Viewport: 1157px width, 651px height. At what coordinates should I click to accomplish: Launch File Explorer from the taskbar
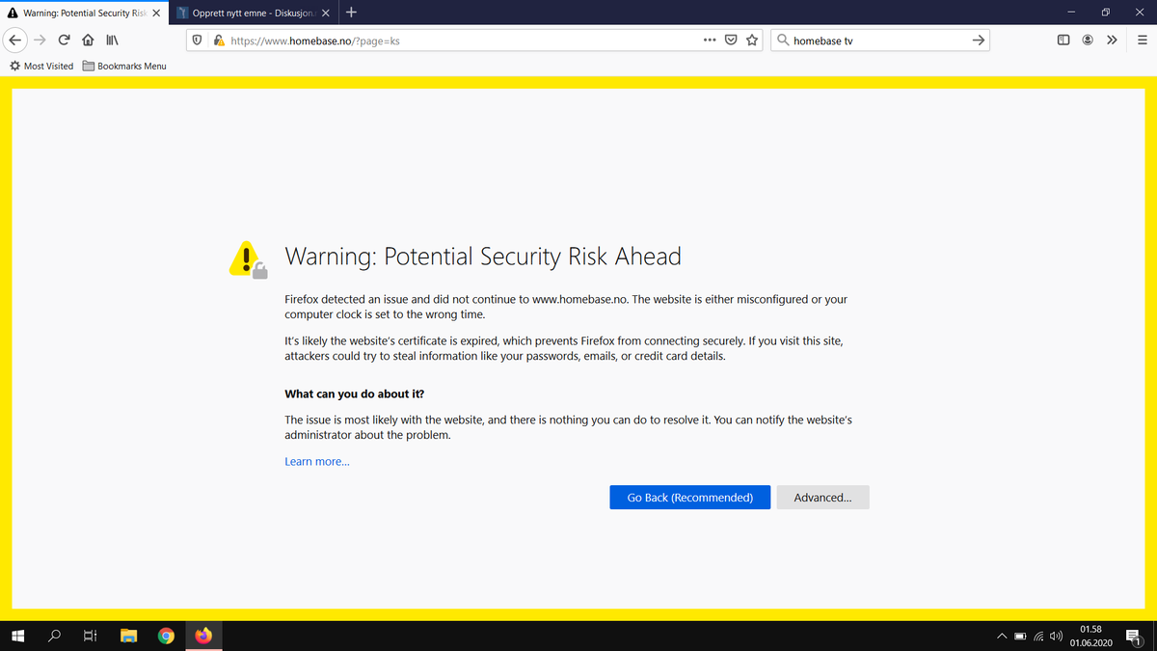128,636
